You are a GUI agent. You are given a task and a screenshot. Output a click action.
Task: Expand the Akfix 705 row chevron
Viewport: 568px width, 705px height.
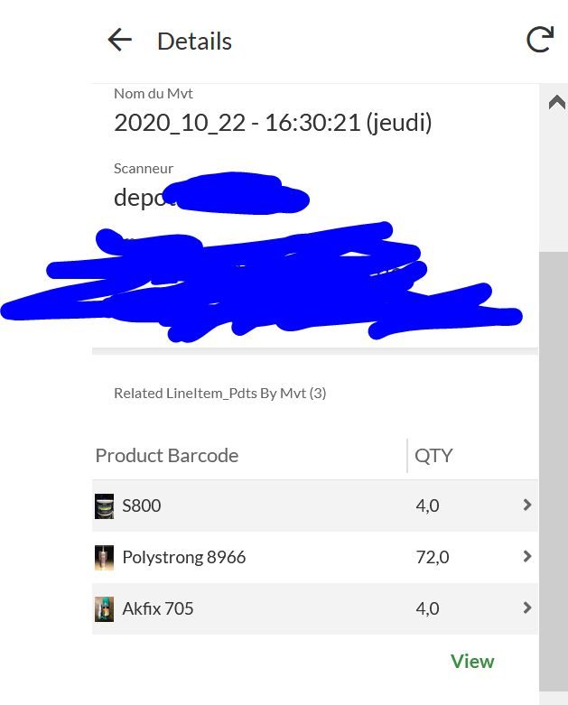(x=527, y=608)
